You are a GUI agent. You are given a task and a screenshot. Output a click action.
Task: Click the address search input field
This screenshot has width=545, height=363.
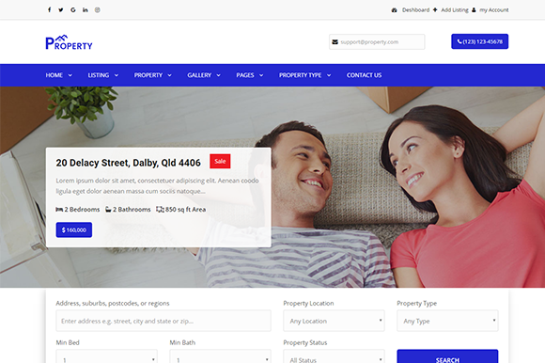(x=163, y=321)
